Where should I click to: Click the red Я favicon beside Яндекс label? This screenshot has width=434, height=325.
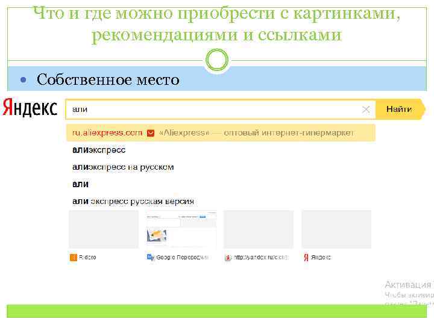coord(306,258)
